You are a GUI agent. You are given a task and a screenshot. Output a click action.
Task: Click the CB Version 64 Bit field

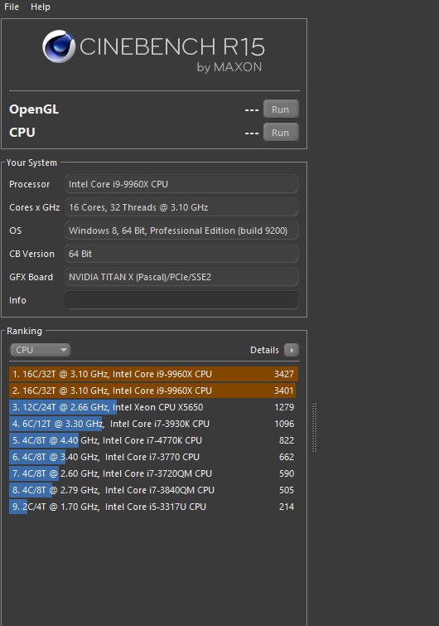[181, 254]
